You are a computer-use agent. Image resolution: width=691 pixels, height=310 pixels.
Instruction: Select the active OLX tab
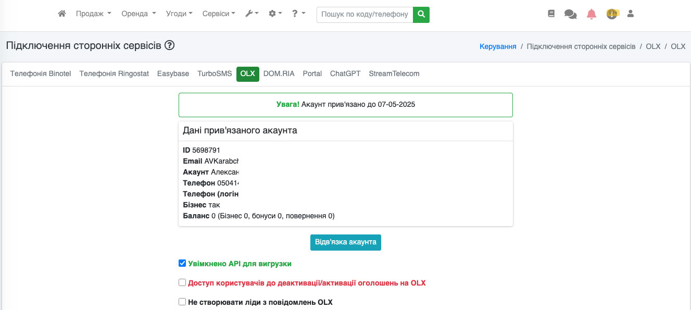[x=248, y=74]
